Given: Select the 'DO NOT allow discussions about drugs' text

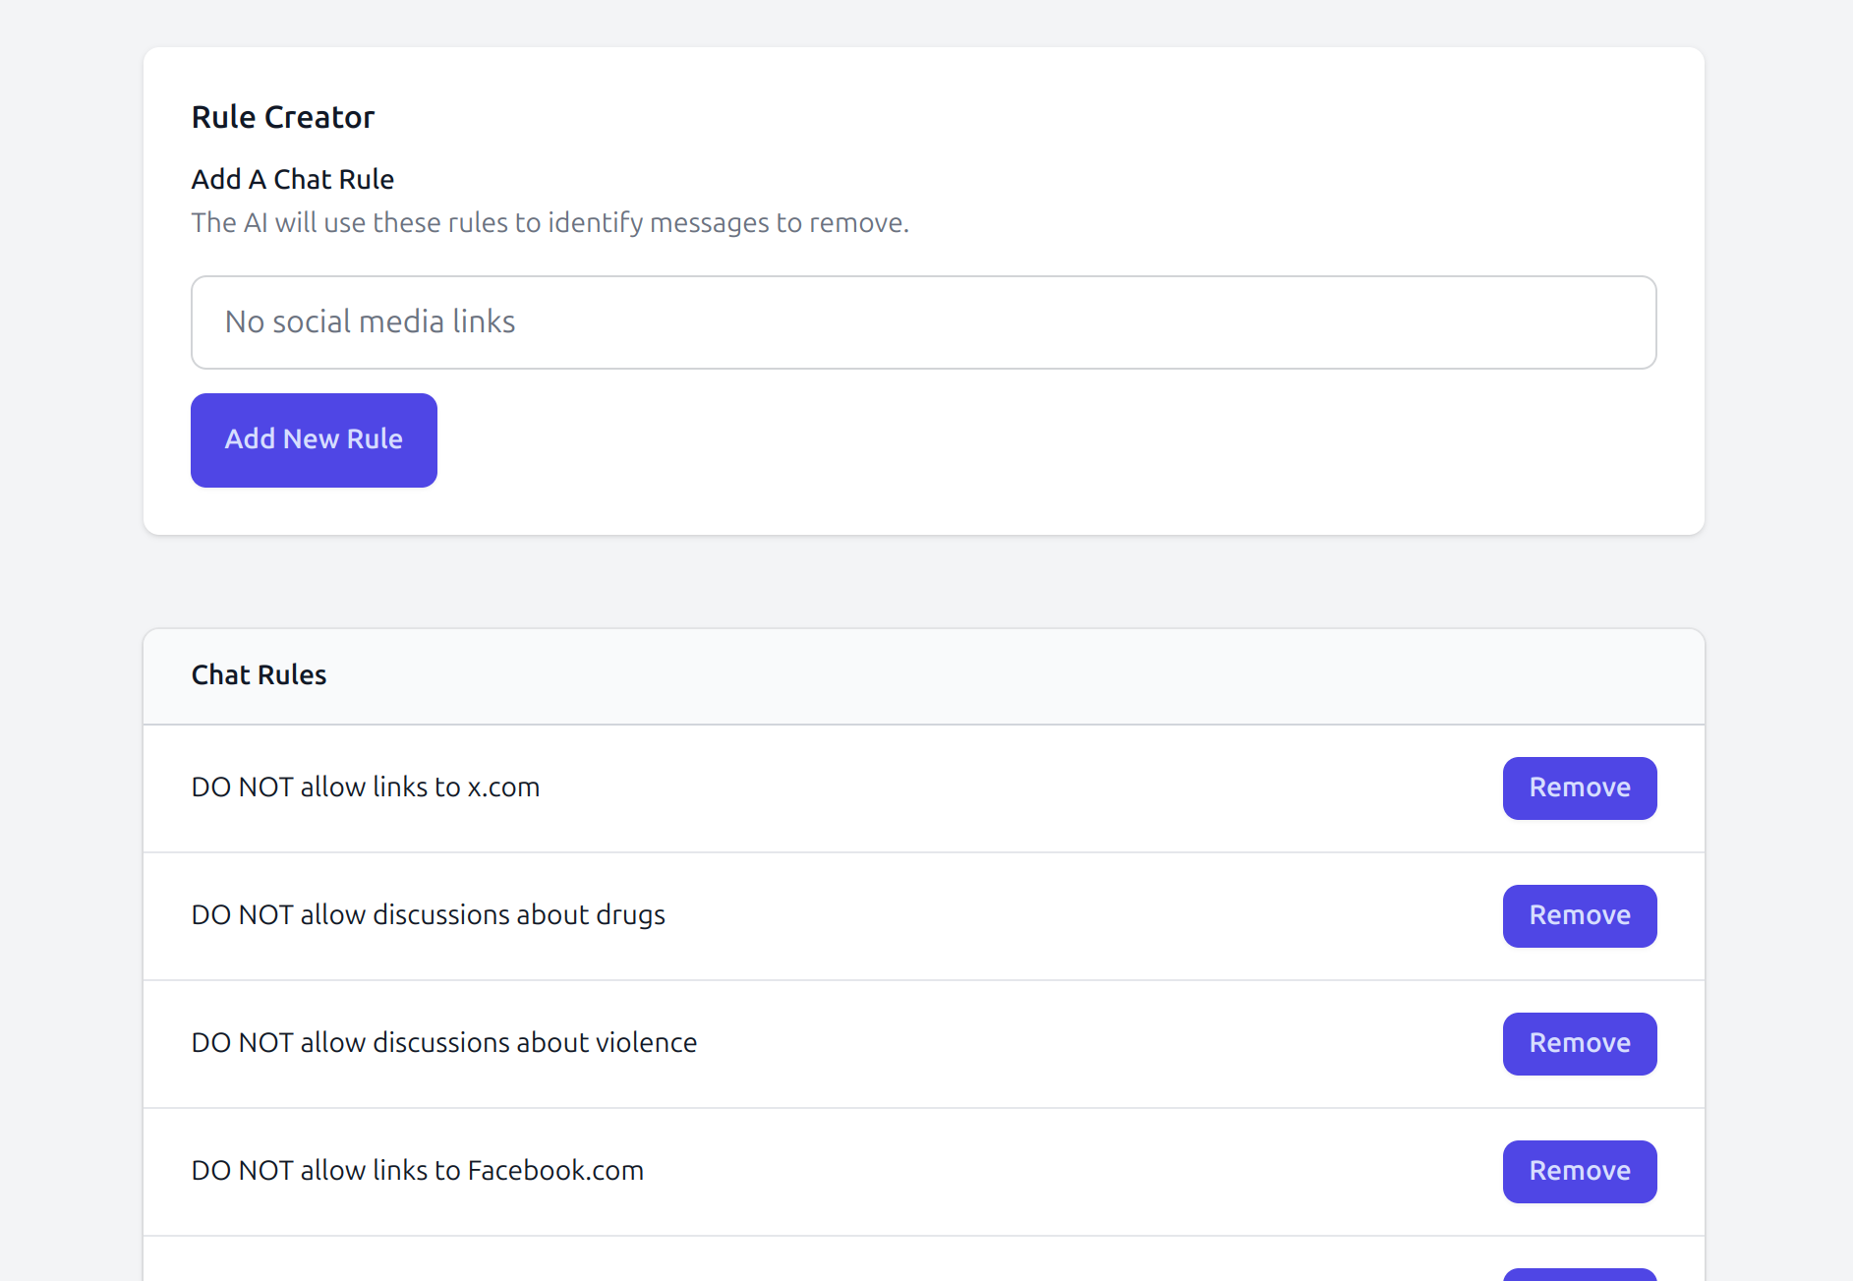Looking at the screenshot, I should pos(429,915).
